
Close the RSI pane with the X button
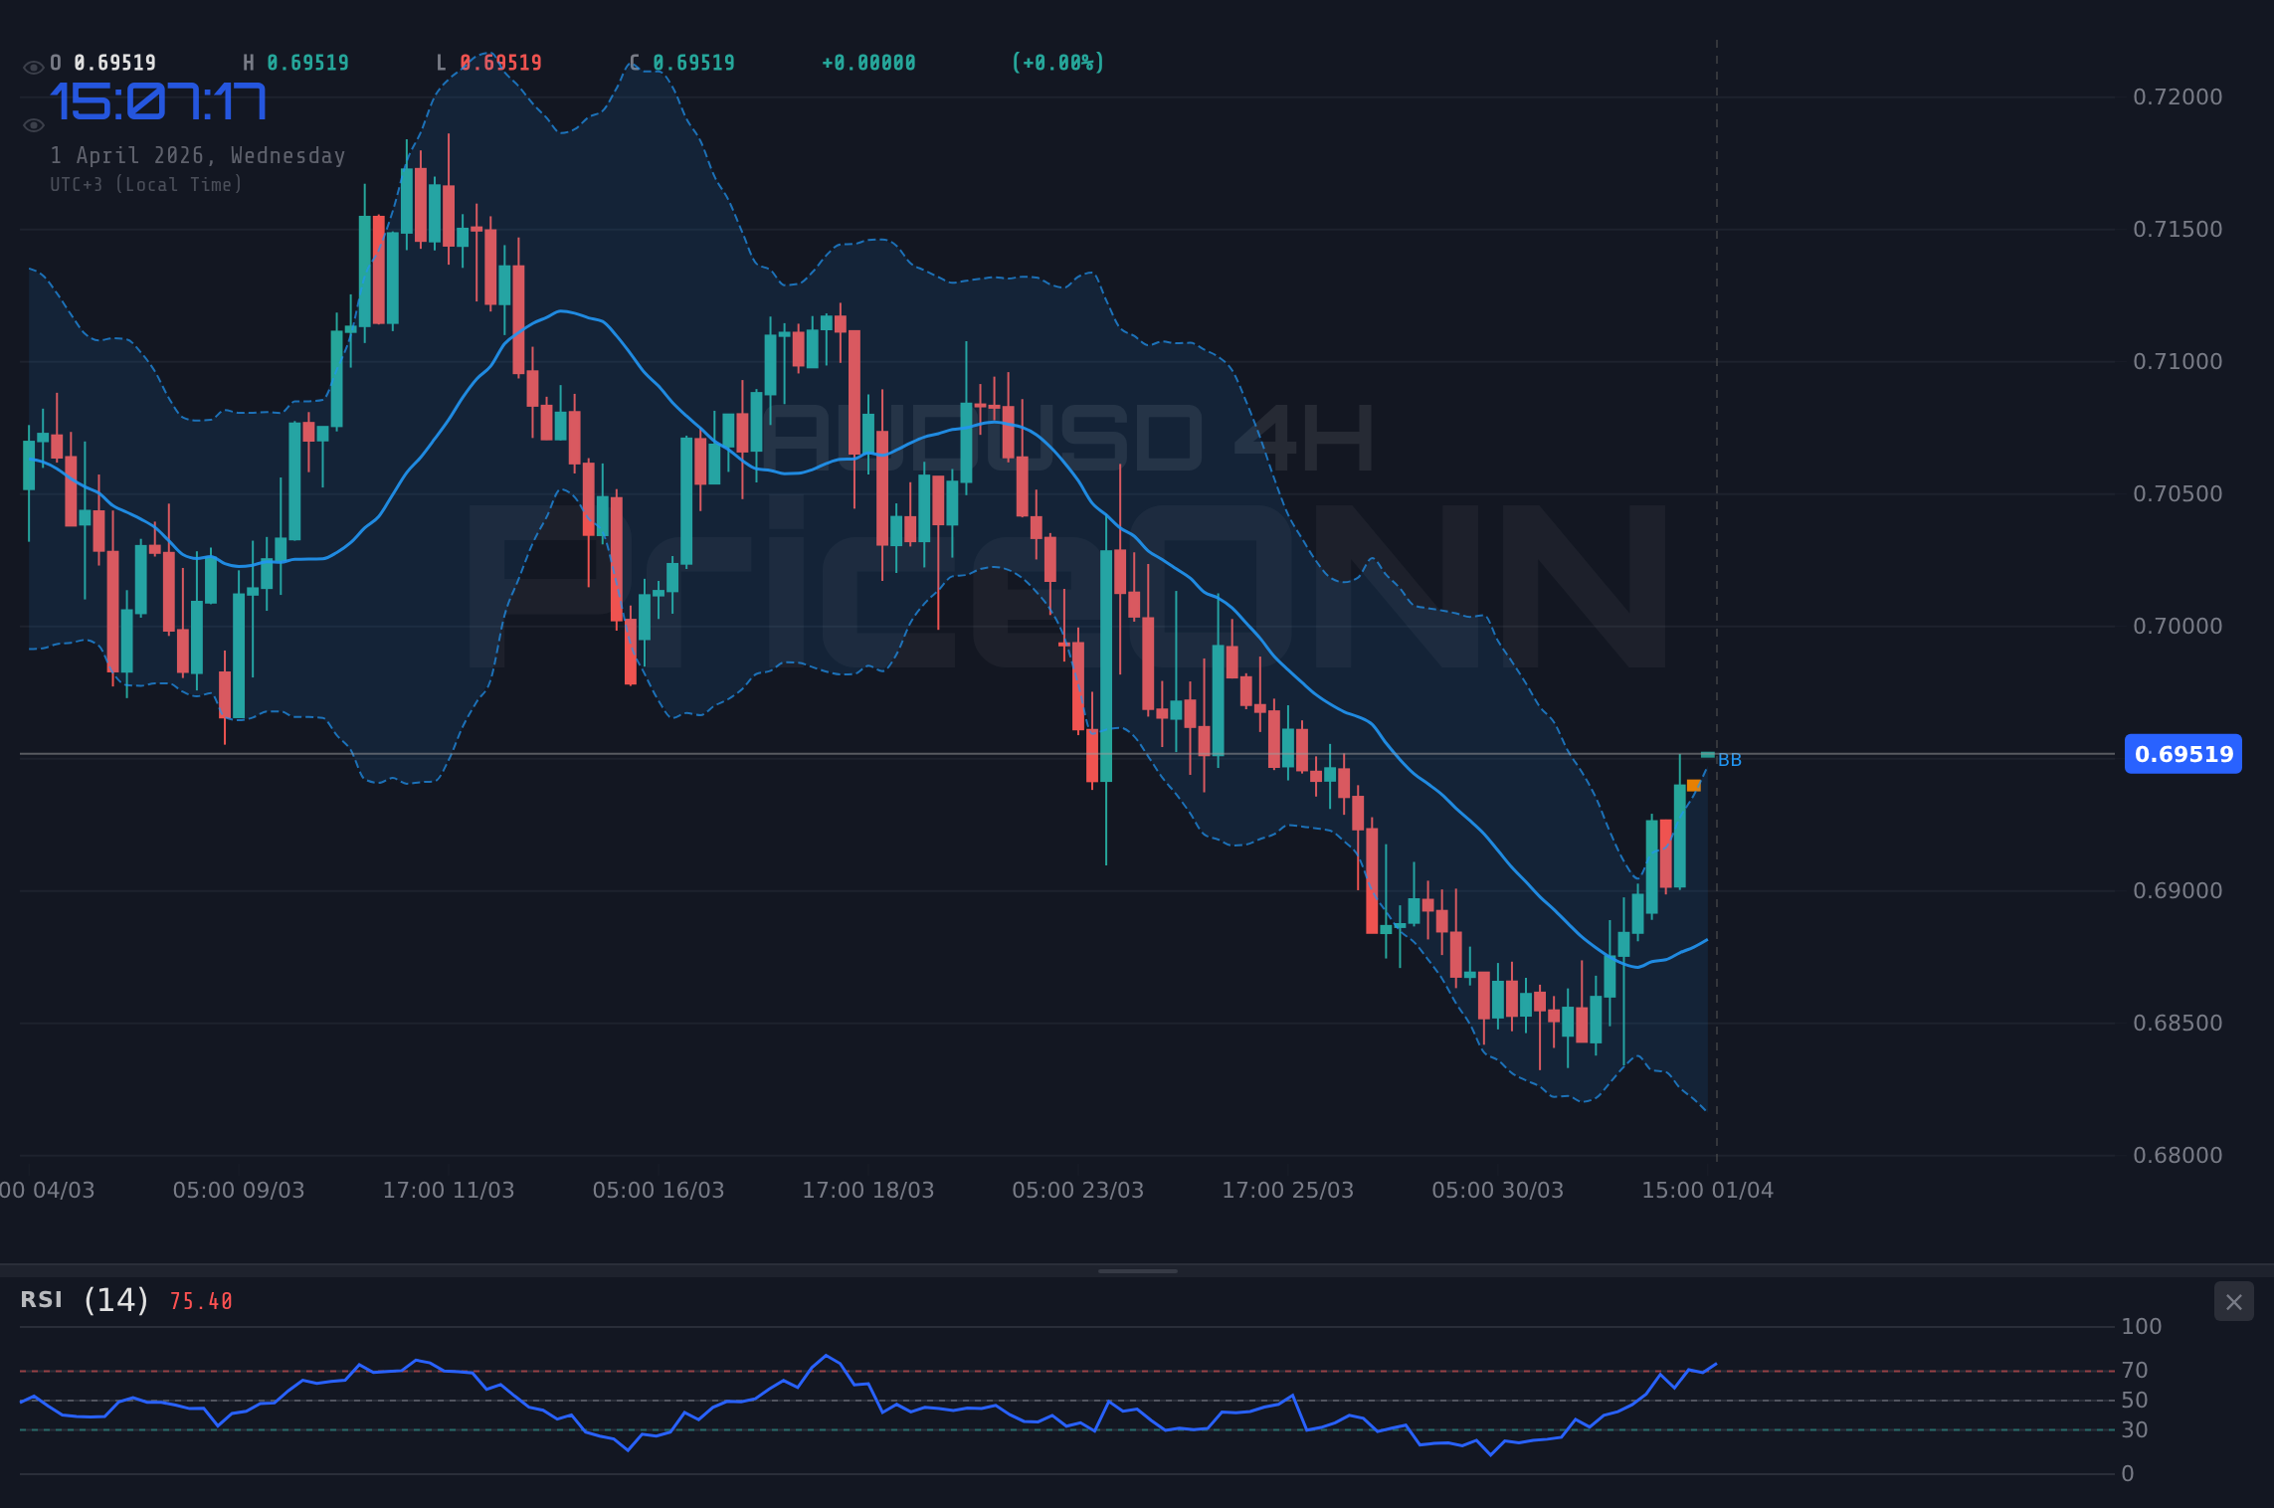tap(2233, 1302)
